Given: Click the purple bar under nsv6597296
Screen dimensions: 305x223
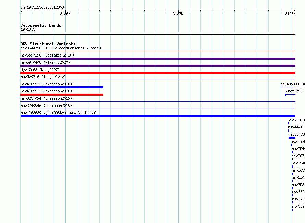Looking at the screenshot, I should [x=158, y=59].
